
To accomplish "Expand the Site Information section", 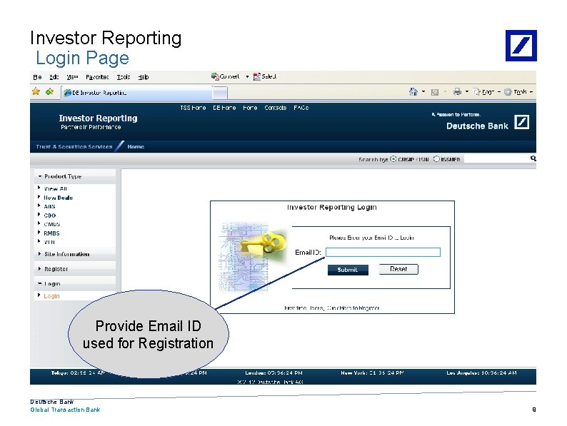I will 75,254.
